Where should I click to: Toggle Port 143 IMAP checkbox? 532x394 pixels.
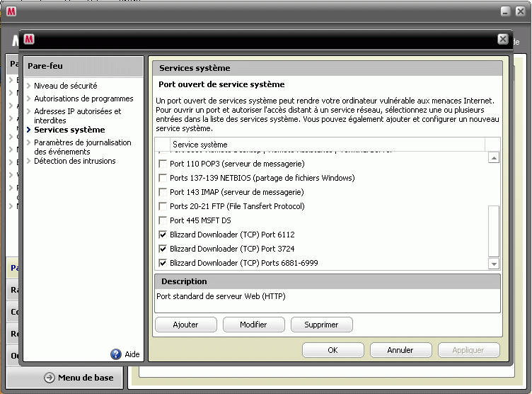(163, 192)
